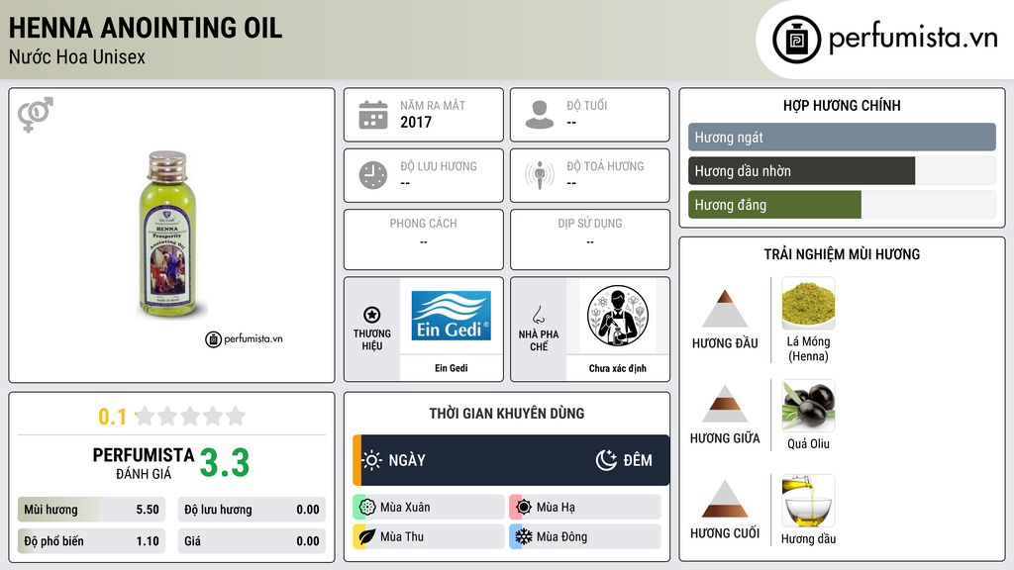Click the Thời gian khuyên dùng heading
Viewport: 1014px width, 570px height.
point(507,413)
